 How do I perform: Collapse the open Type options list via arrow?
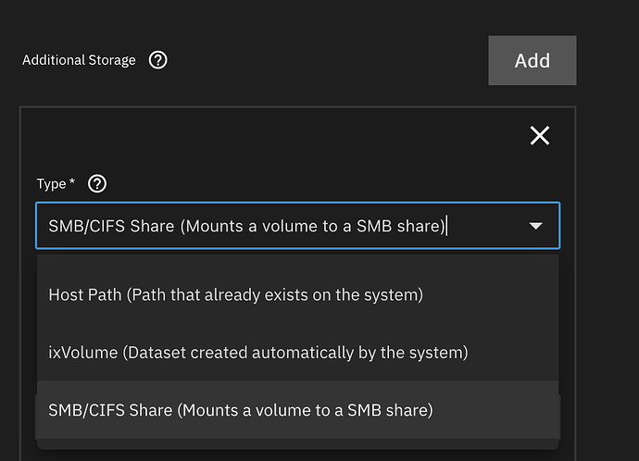coord(535,226)
